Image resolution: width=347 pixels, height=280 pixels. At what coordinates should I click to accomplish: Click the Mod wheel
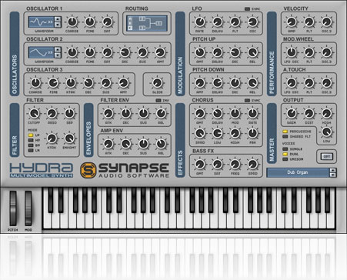point(28,208)
